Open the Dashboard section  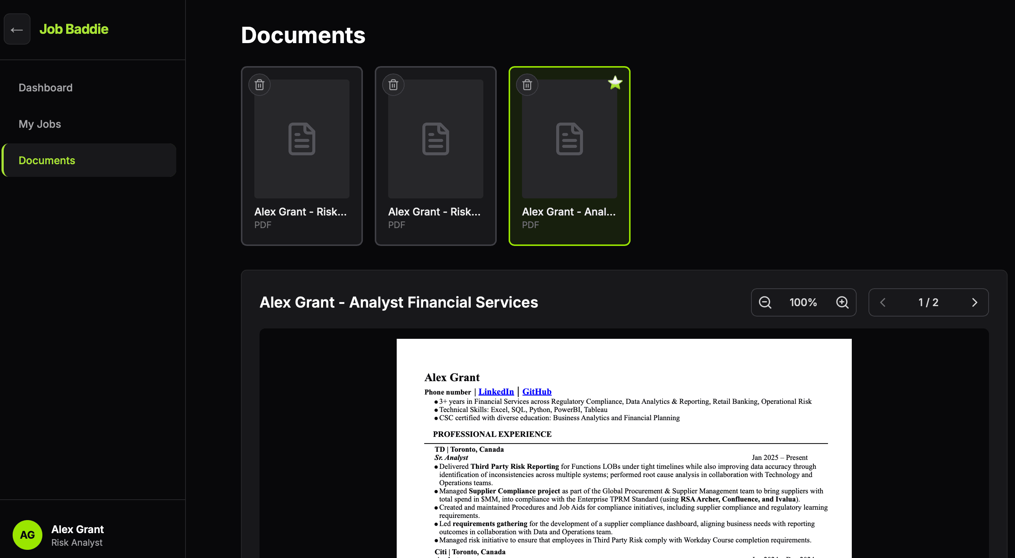click(46, 87)
